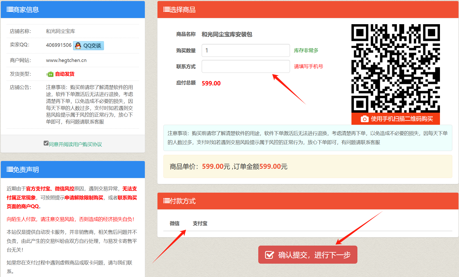Image resolution: width=459 pixels, height=277 pixels.
Task: Open the 用户购买协议 agreement link
Action: [x=75, y=144]
